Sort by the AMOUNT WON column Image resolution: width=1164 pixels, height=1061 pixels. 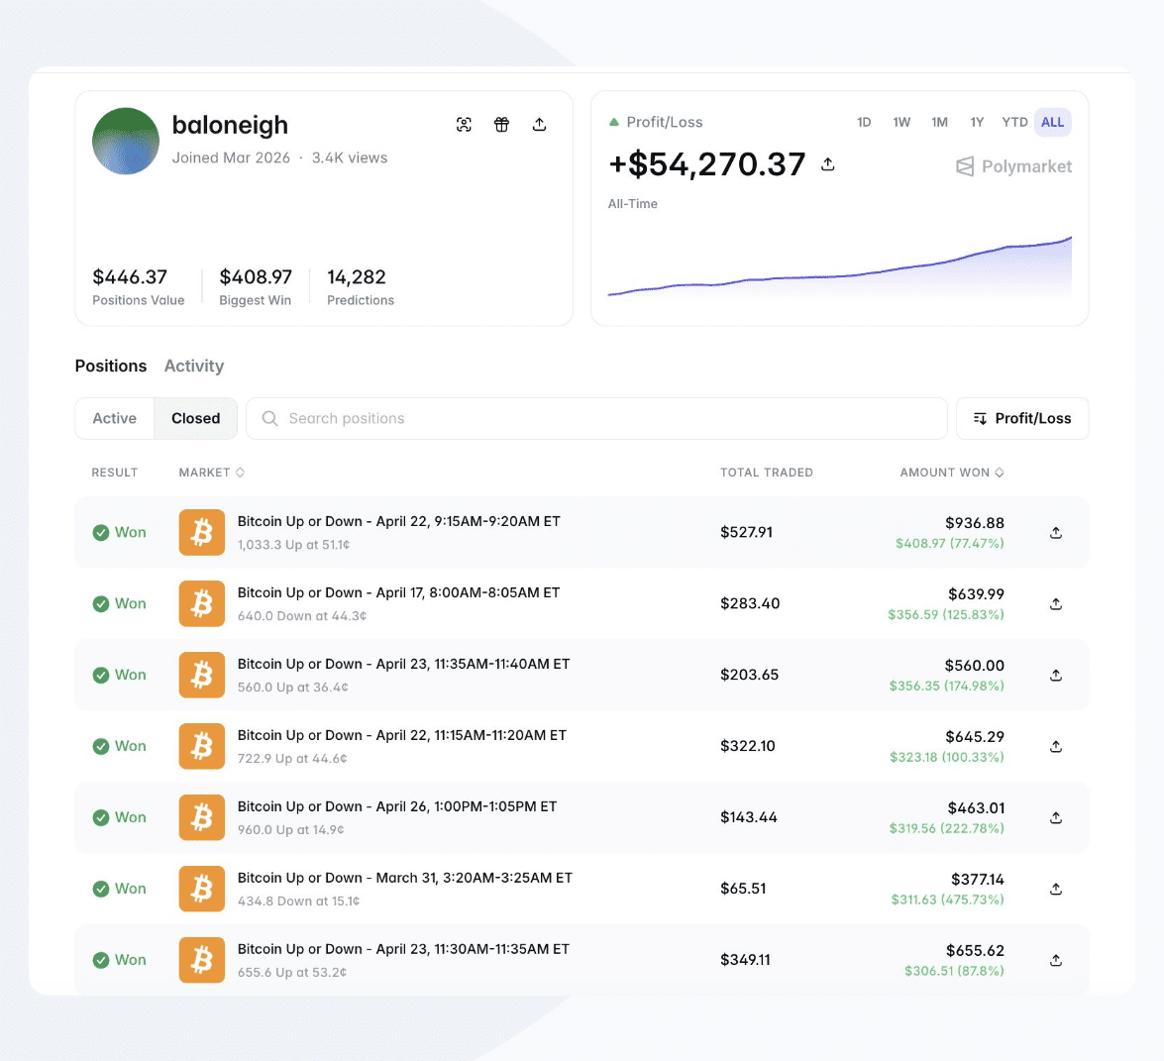[x=952, y=473]
